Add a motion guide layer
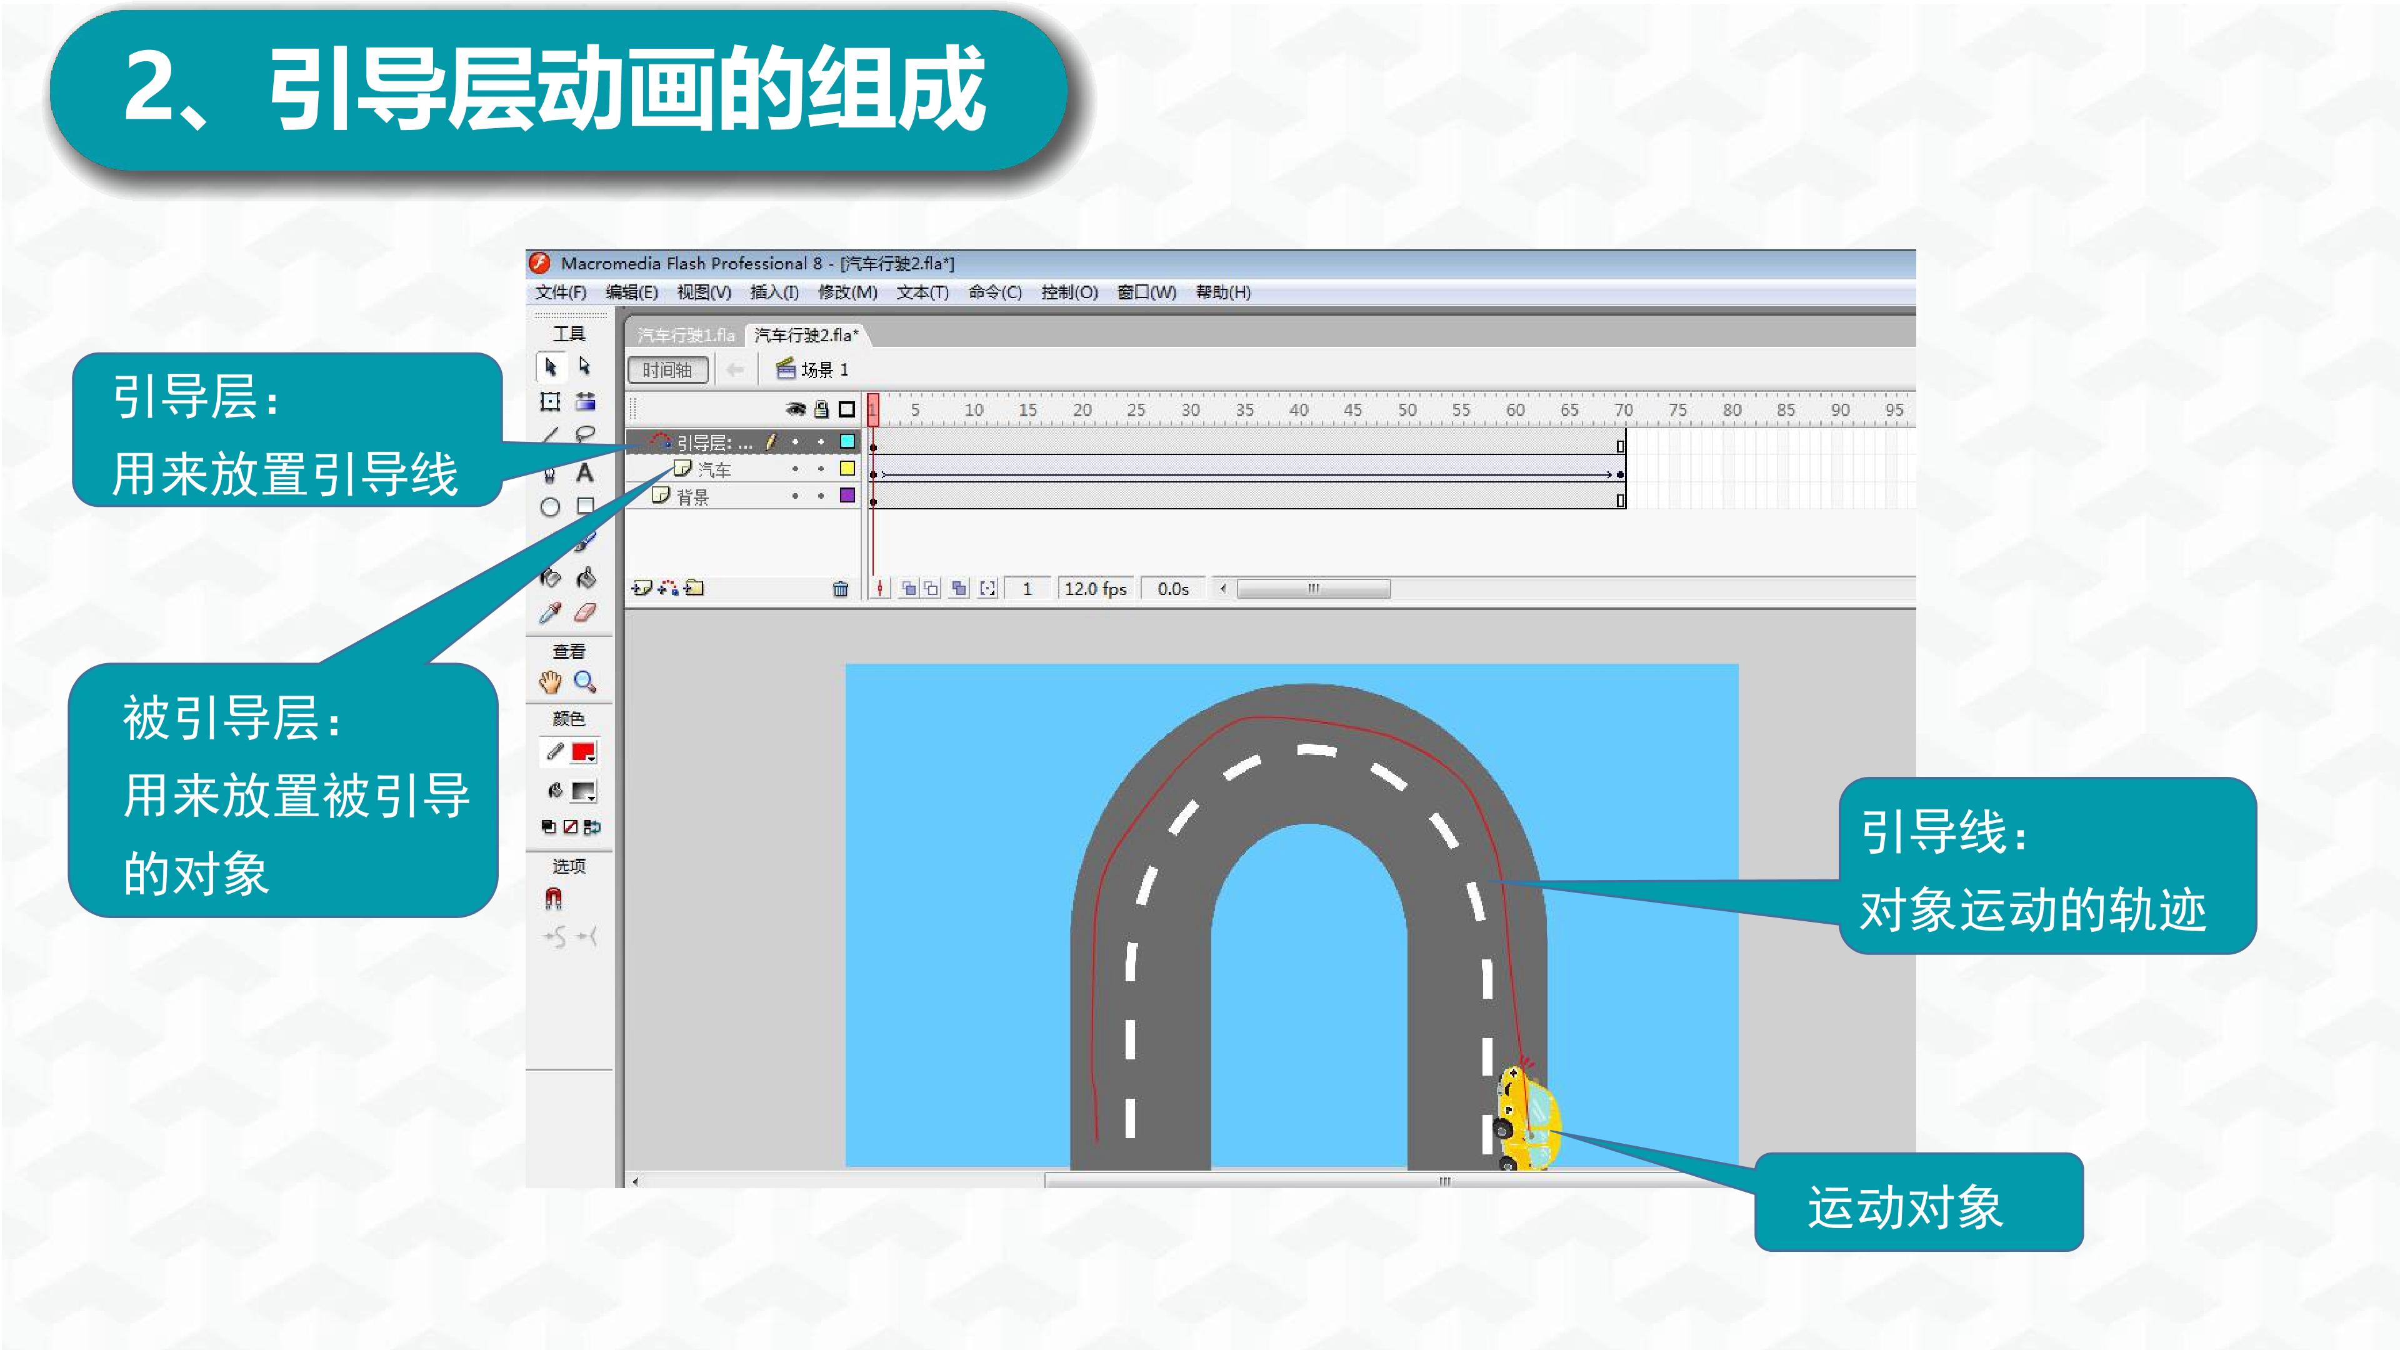The image size is (2400, 1350). coord(668,588)
